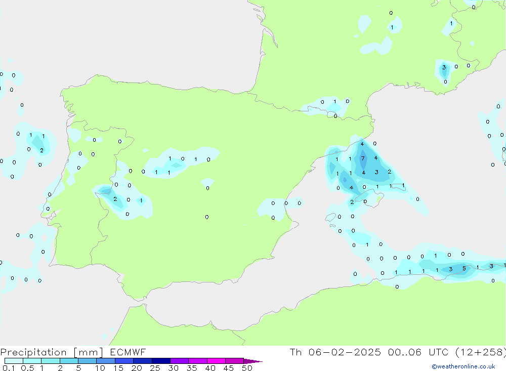Click the '0.5' legend scale label
Viewport: 506px width, 371px height.
[x=27, y=368]
